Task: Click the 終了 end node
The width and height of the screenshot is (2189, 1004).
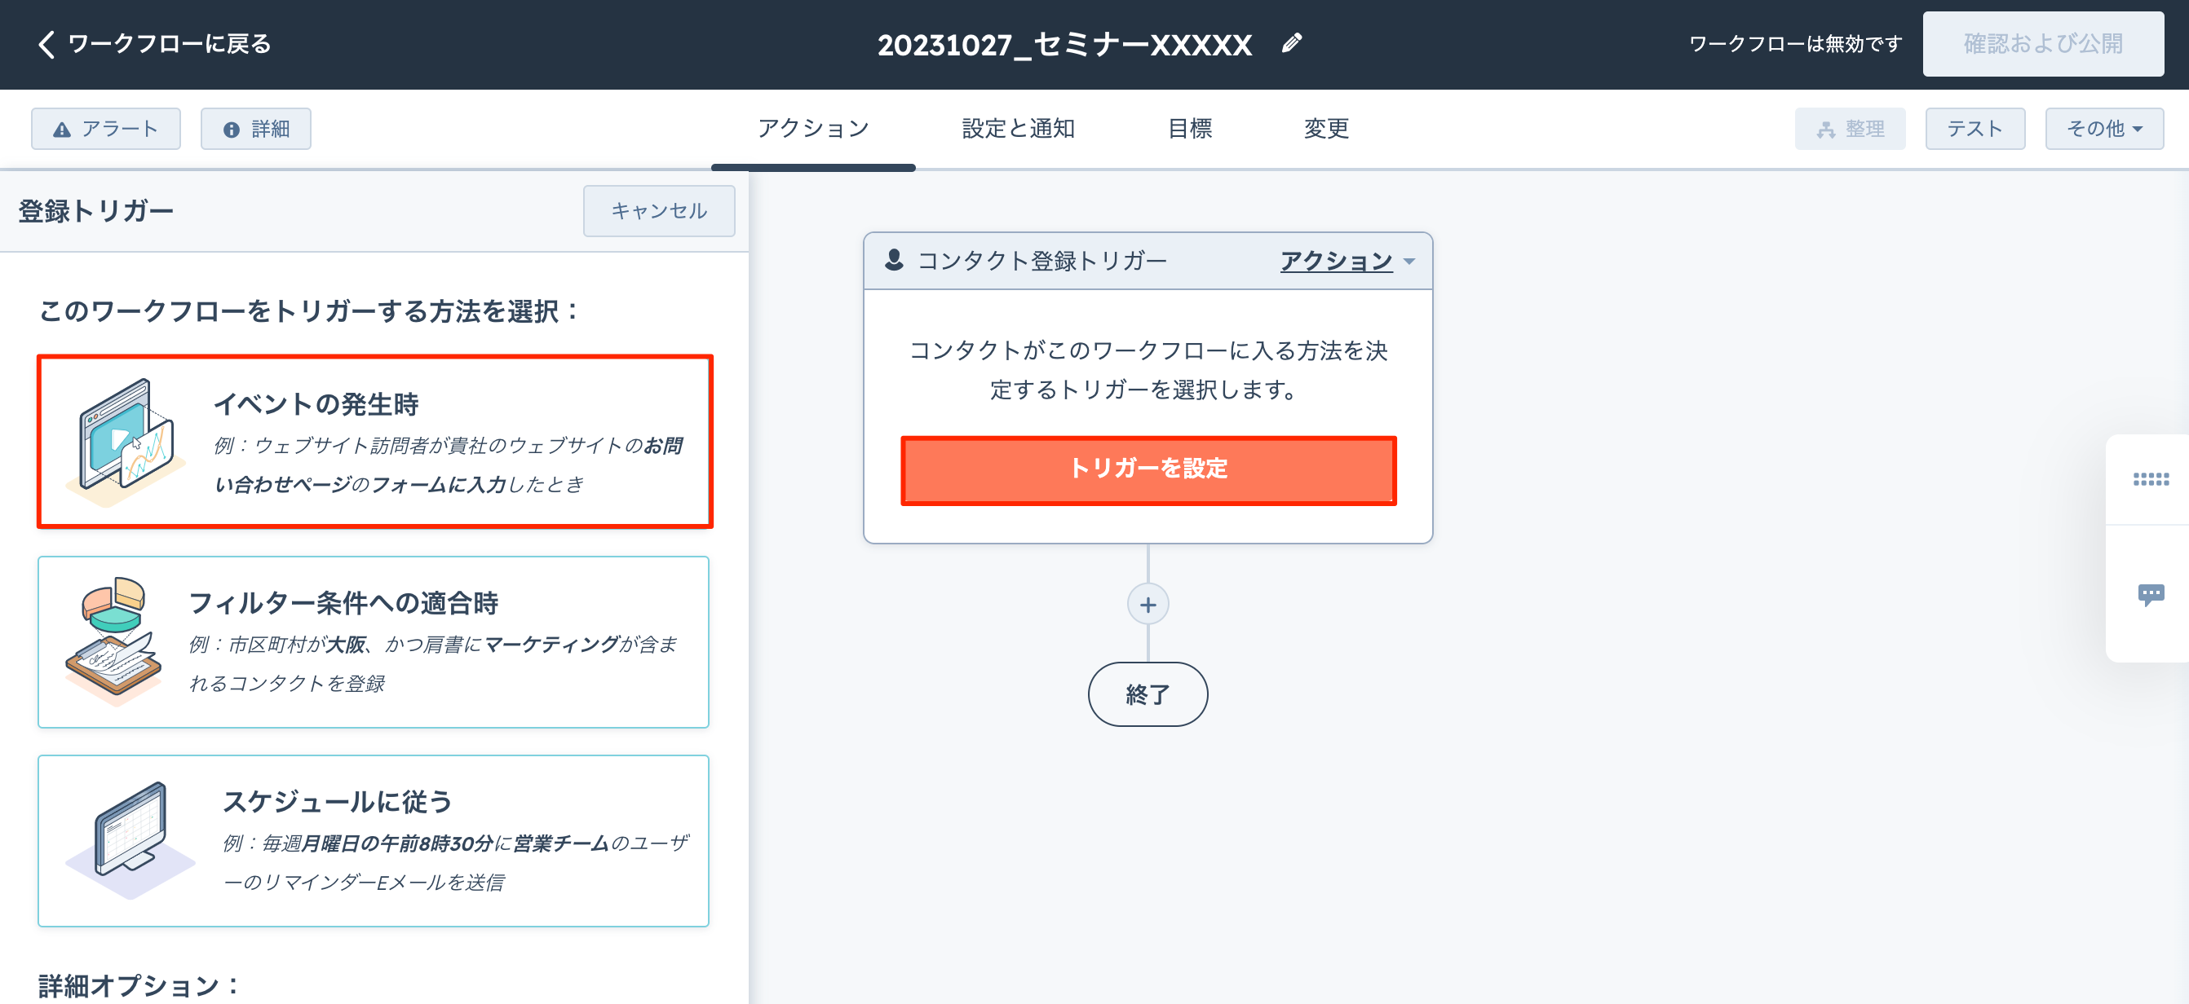Action: click(1148, 695)
